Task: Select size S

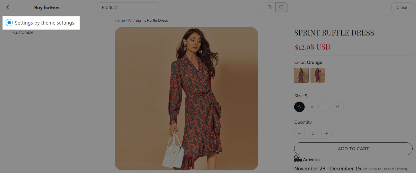Action: (x=300, y=107)
